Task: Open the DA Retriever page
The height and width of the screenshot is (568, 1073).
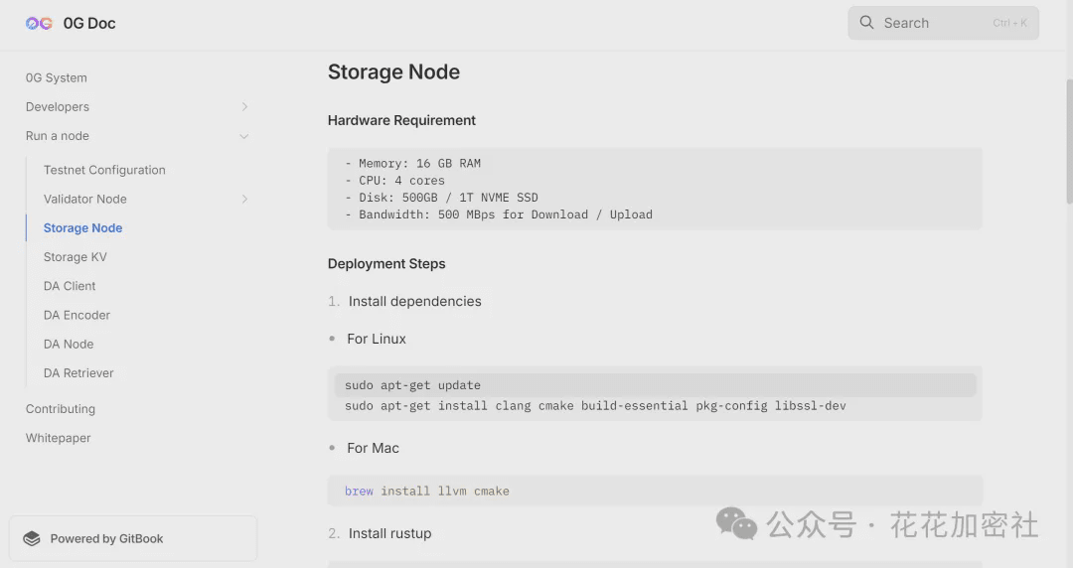Action: click(78, 373)
